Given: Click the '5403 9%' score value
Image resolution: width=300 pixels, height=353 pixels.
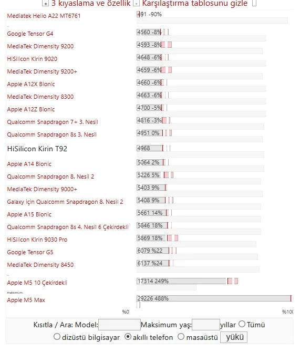Looking at the screenshot, I should pyautogui.click(x=148, y=188).
